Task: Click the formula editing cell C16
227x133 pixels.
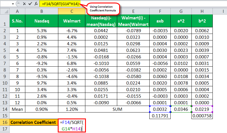Action: click(x=72, y=126)
